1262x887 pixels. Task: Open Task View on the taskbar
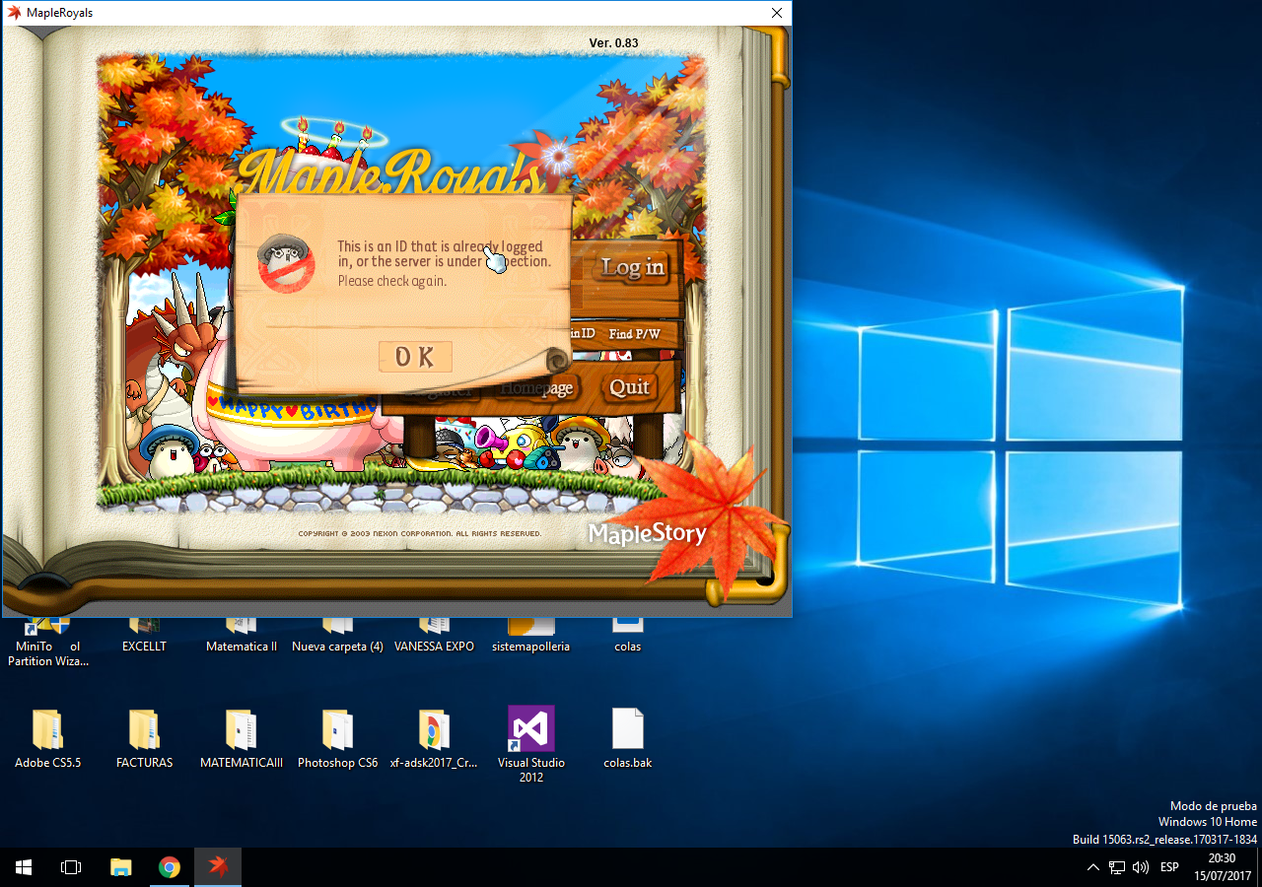71,867
